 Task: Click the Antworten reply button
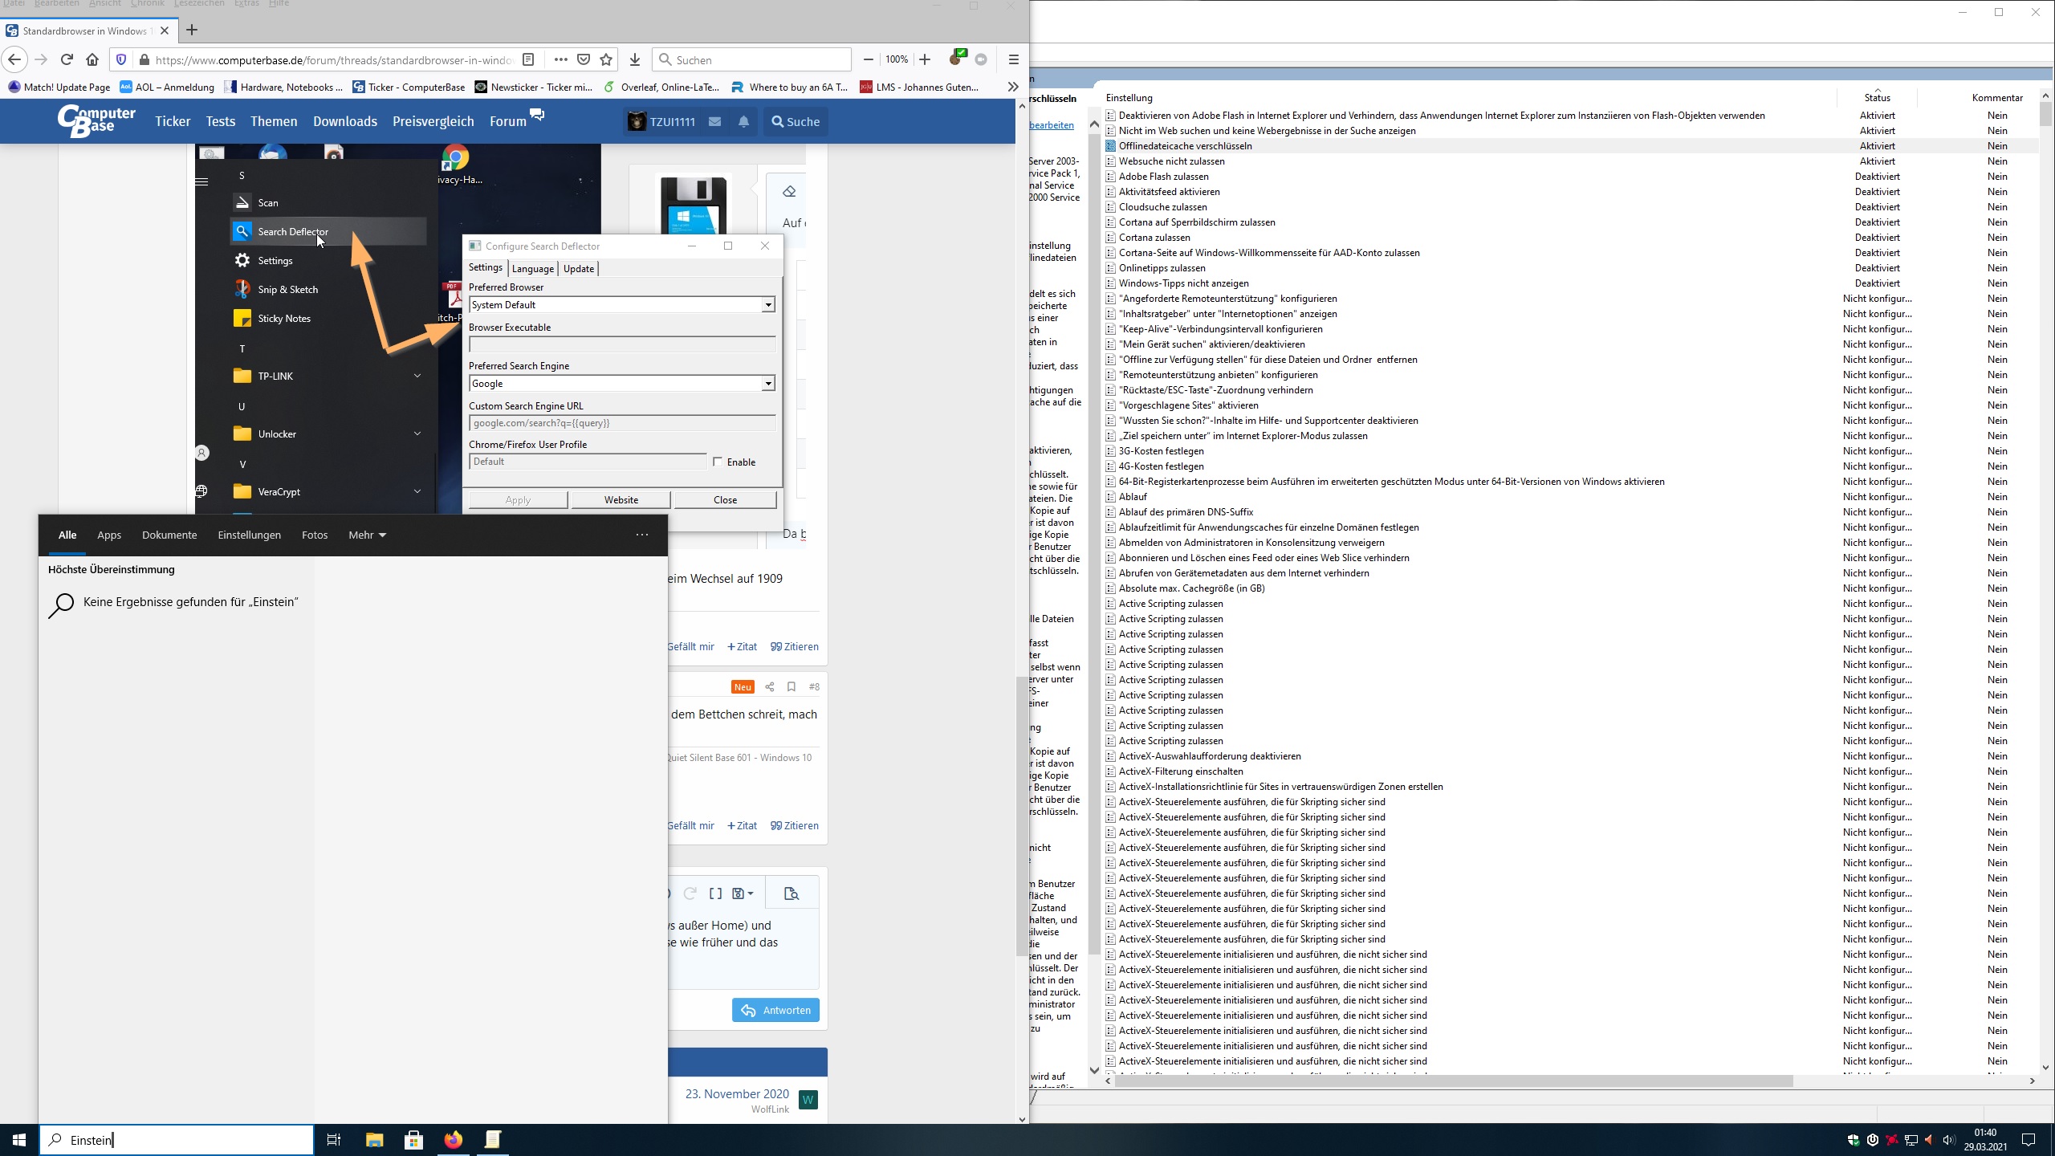[775, 1010]
